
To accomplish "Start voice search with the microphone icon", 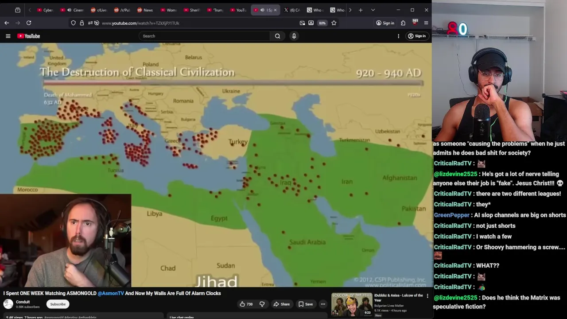I will [x=294, y=36].
